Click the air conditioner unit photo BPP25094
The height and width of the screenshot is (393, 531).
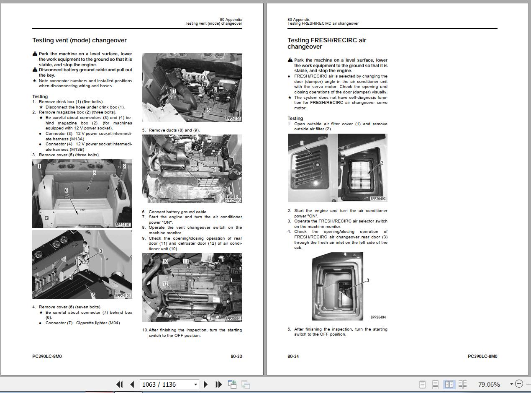[192, 287]
